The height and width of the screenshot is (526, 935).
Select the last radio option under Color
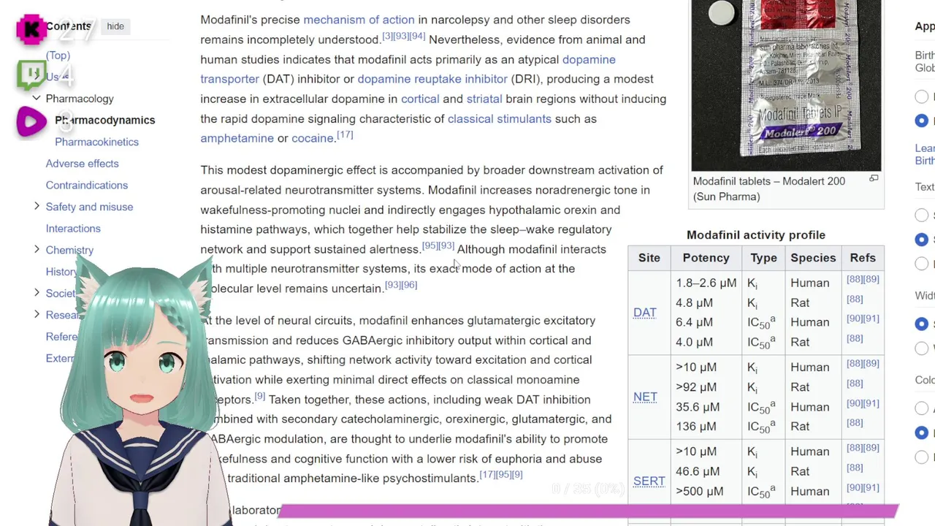click(922, 457)
